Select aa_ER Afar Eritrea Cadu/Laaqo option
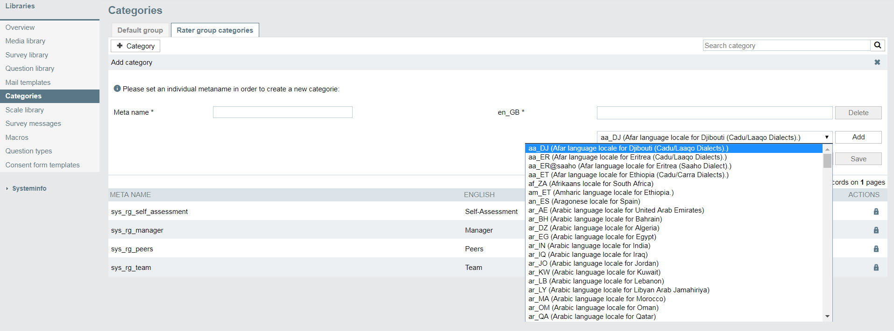This screenshot has width=894, height=331. [x=674, y=157]
